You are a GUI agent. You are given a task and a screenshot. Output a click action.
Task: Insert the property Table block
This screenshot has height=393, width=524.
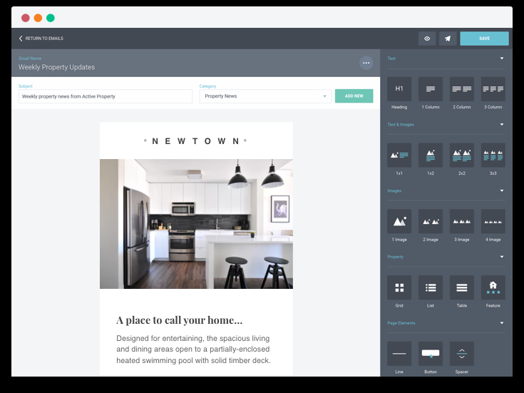click(x=461, y=287)
